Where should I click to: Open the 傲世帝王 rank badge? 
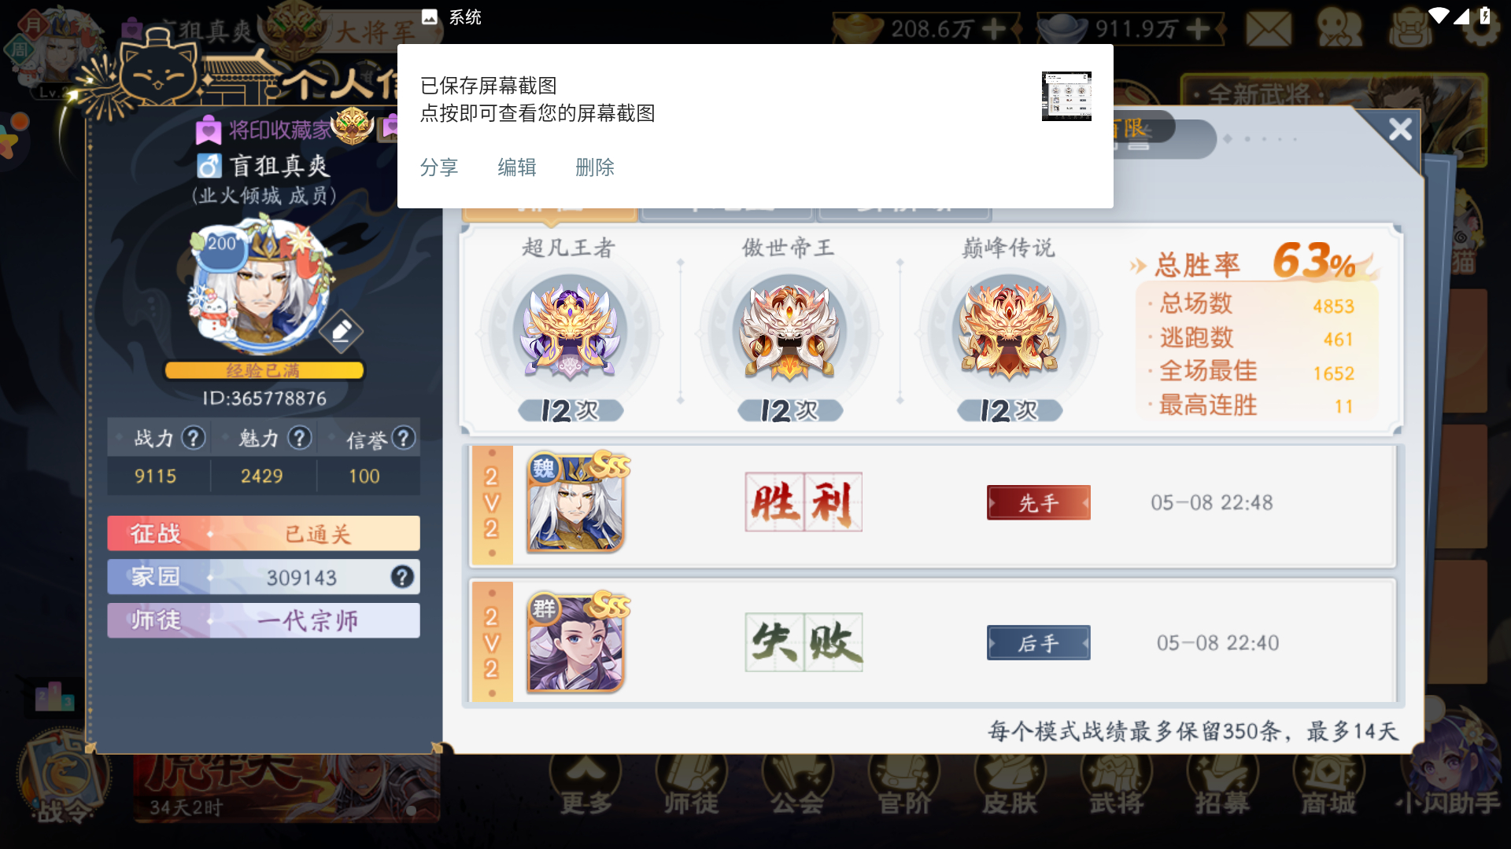789,329
